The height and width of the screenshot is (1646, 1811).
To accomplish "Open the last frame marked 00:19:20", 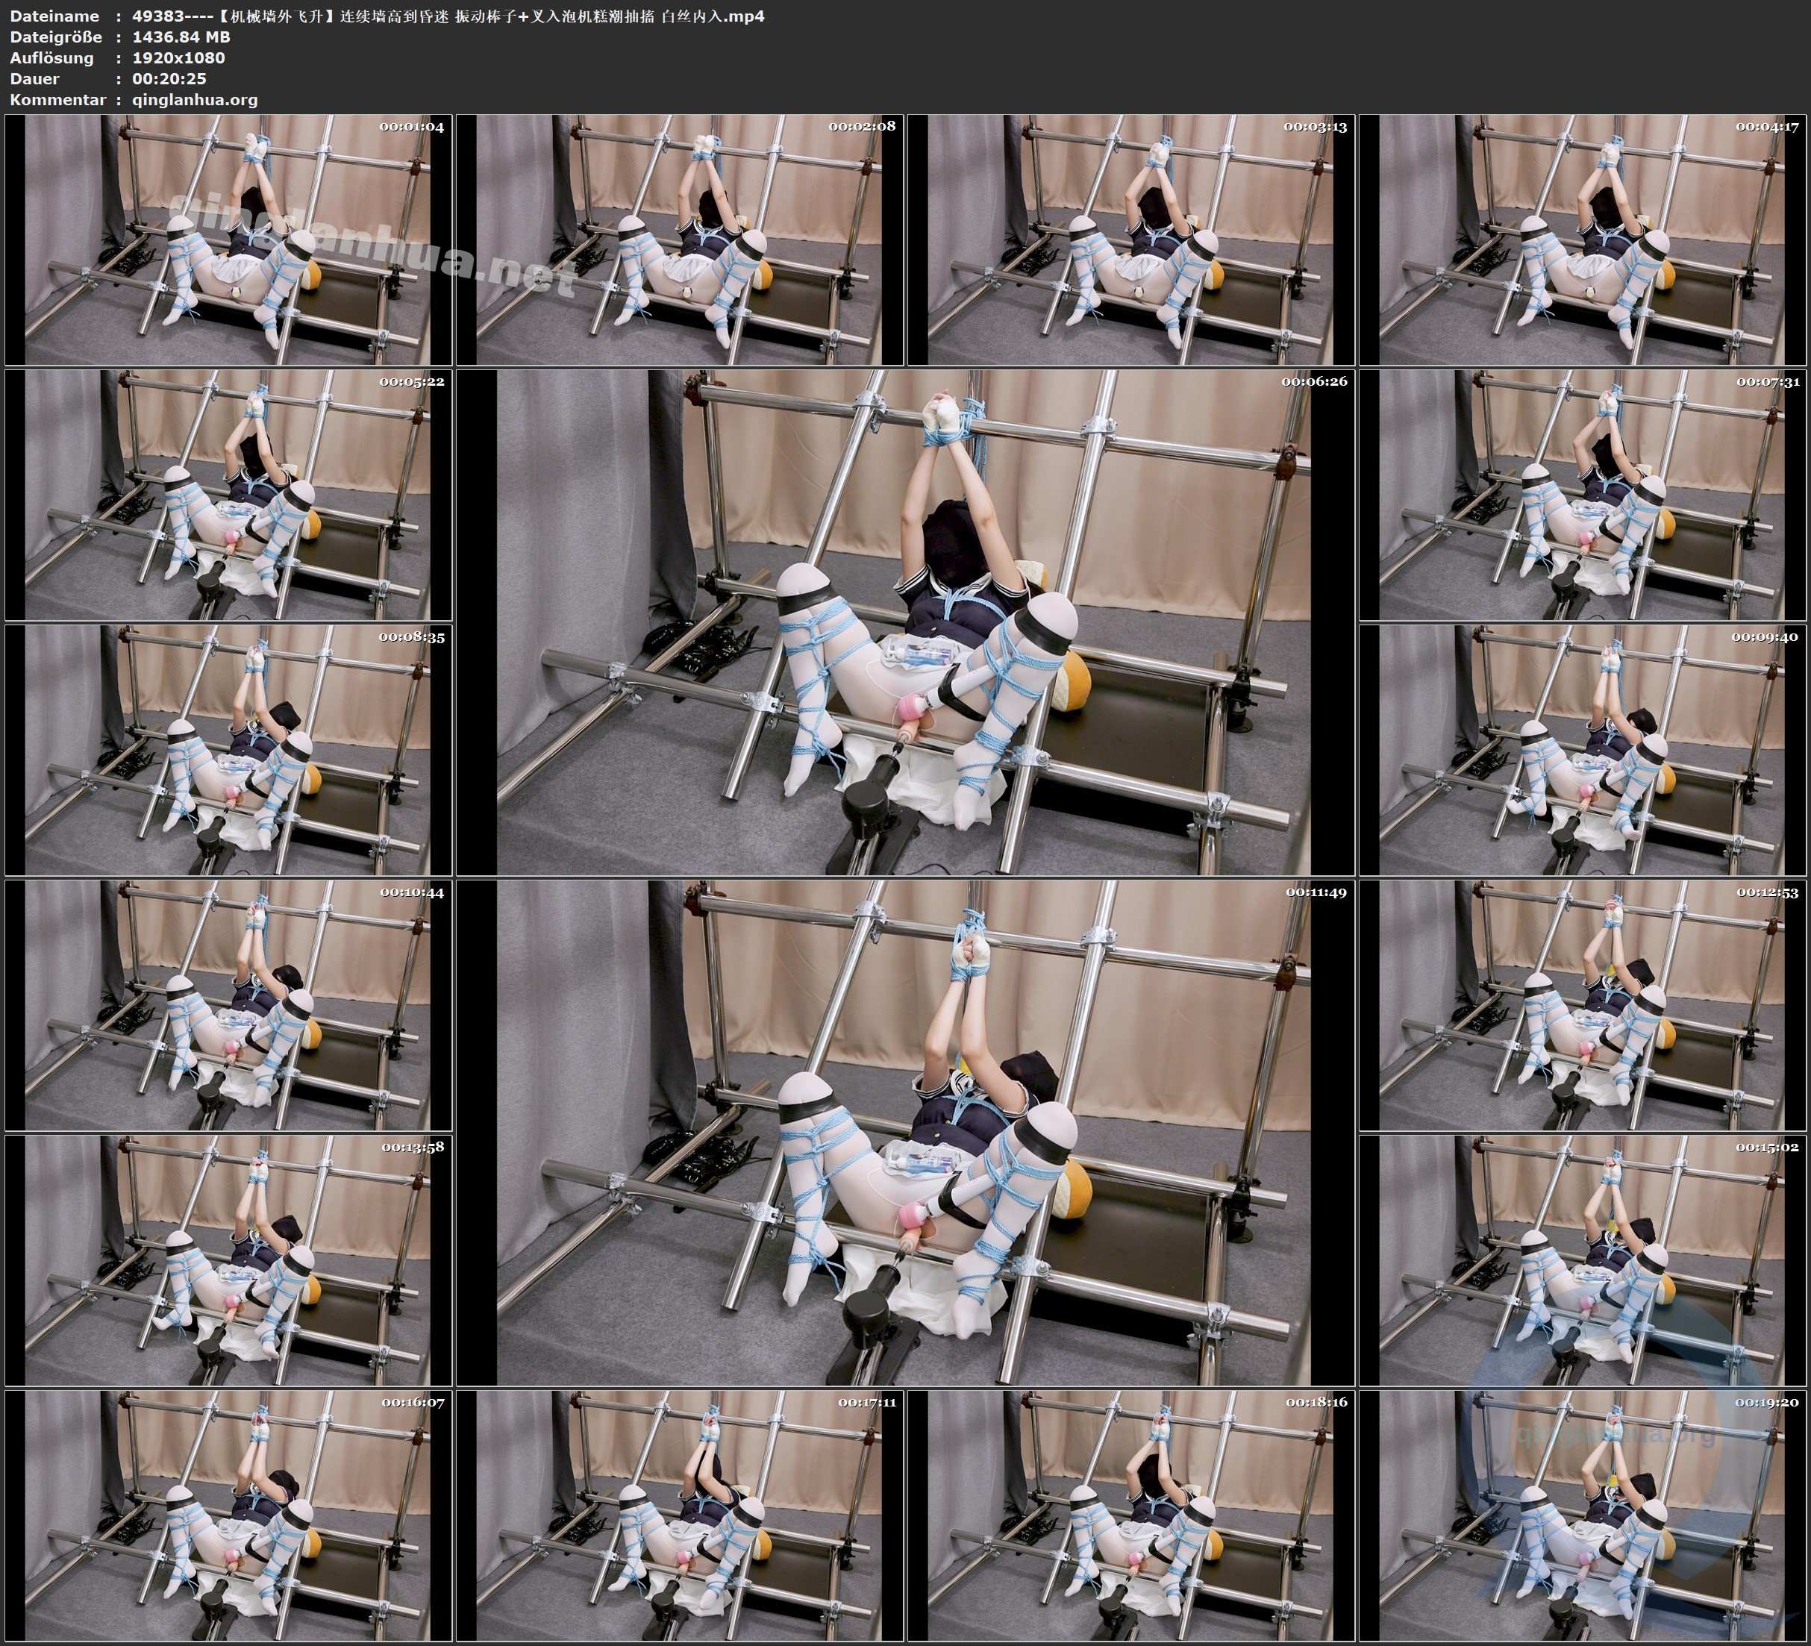I will (1583, 1515).
